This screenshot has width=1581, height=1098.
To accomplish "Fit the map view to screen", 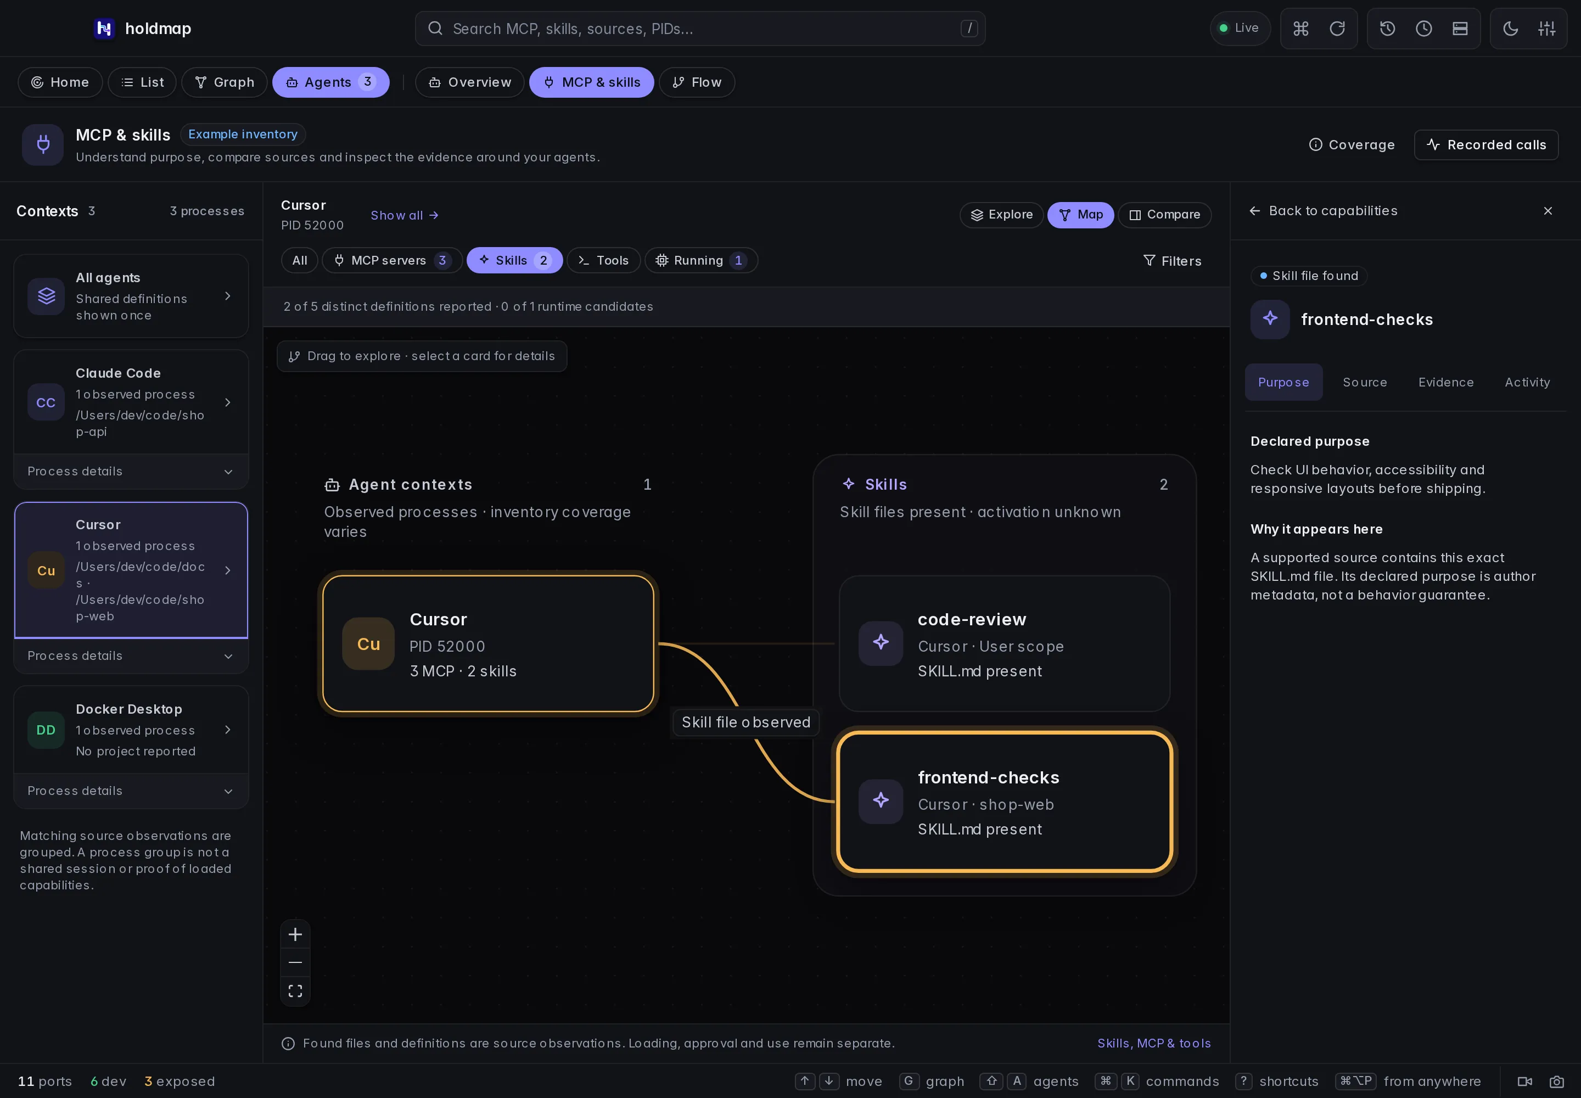I will click(295, 991).
